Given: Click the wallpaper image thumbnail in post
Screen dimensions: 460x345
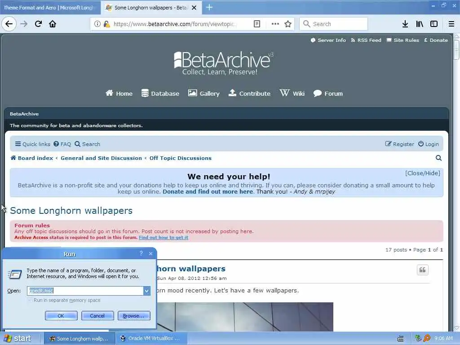Looking at the screenshot, I should [245, 317].
